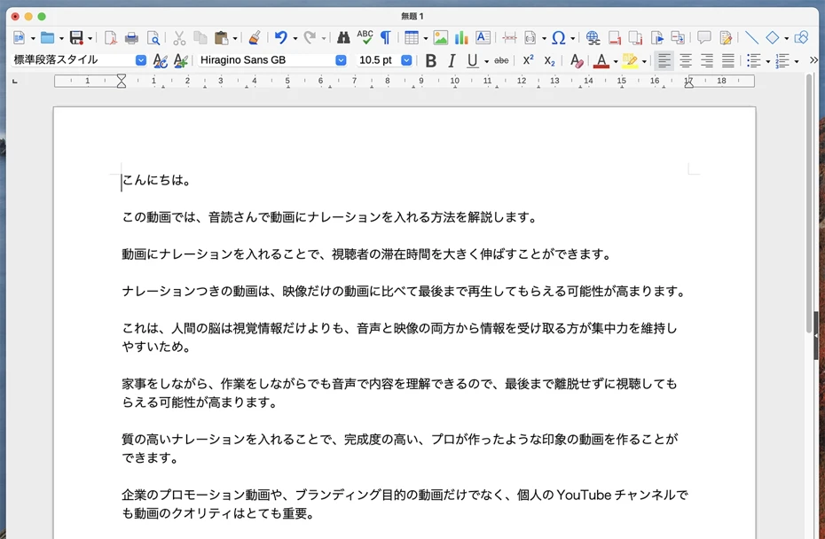Insert a bookmark
Screen dimensions: 825x539
coord(656,38)
